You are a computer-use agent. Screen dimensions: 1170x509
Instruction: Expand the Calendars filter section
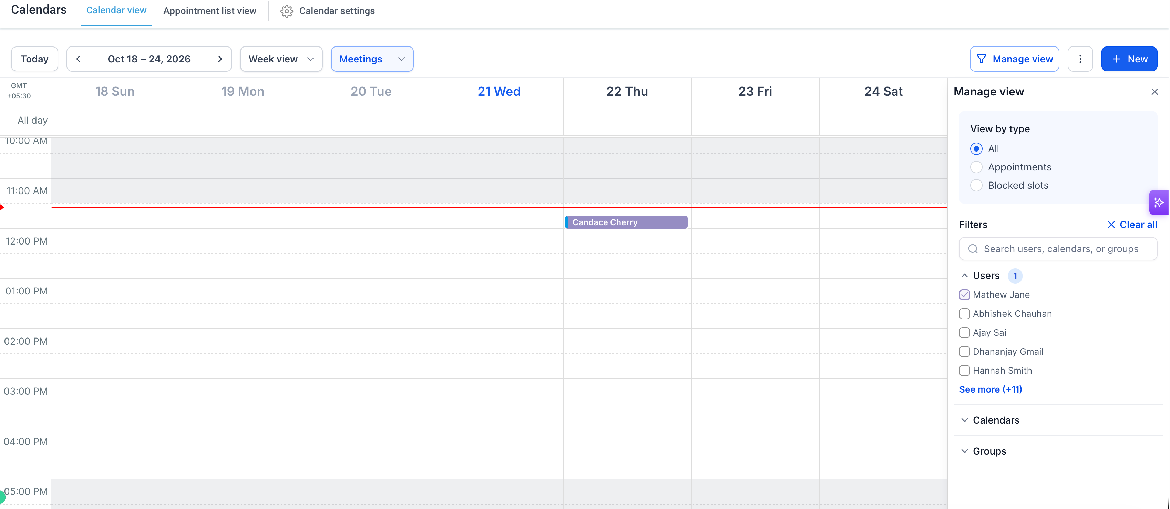coord(964,420)
